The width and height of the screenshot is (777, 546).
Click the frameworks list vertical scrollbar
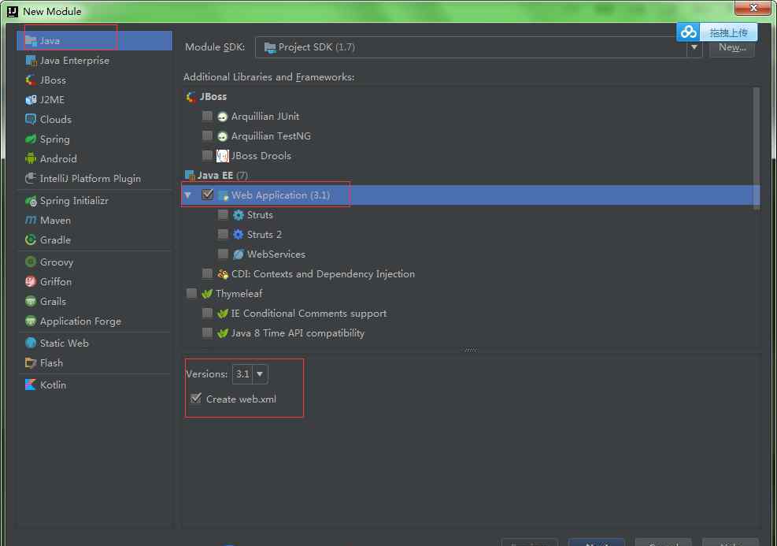click(x=757, y=149)
